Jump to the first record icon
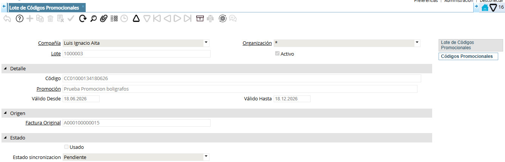505x162 pixels. point(157,18)
